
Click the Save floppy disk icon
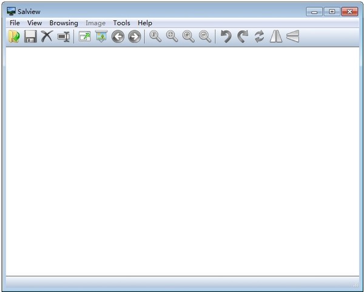tap(30, 37)
